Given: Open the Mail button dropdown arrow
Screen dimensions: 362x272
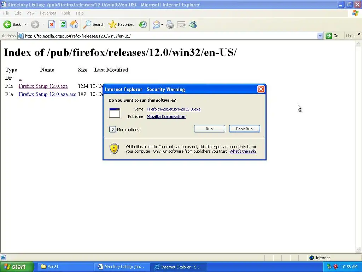Looking at the screenshot, I should pyautogui.click(x=162, y=24).
